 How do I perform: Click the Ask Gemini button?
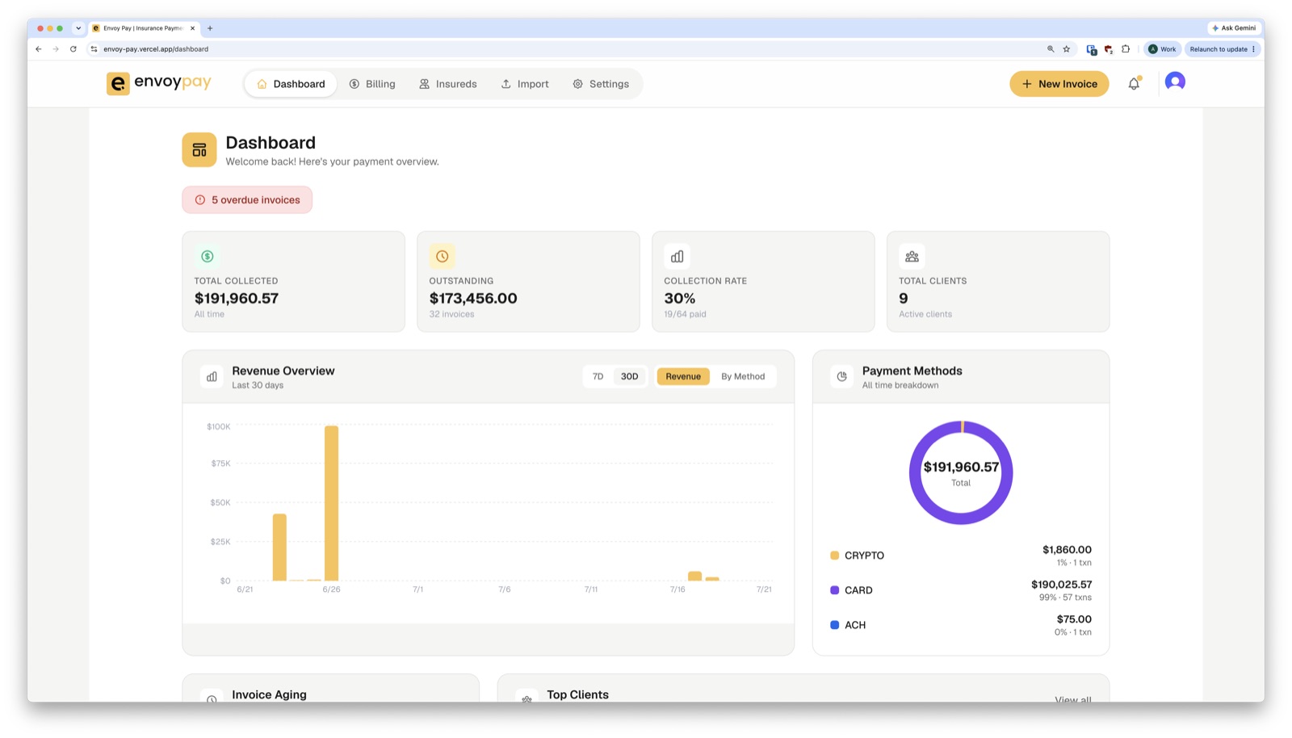1234,28
